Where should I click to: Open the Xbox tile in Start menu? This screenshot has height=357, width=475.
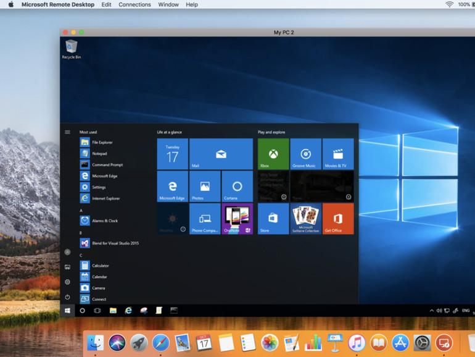point(273,154)
